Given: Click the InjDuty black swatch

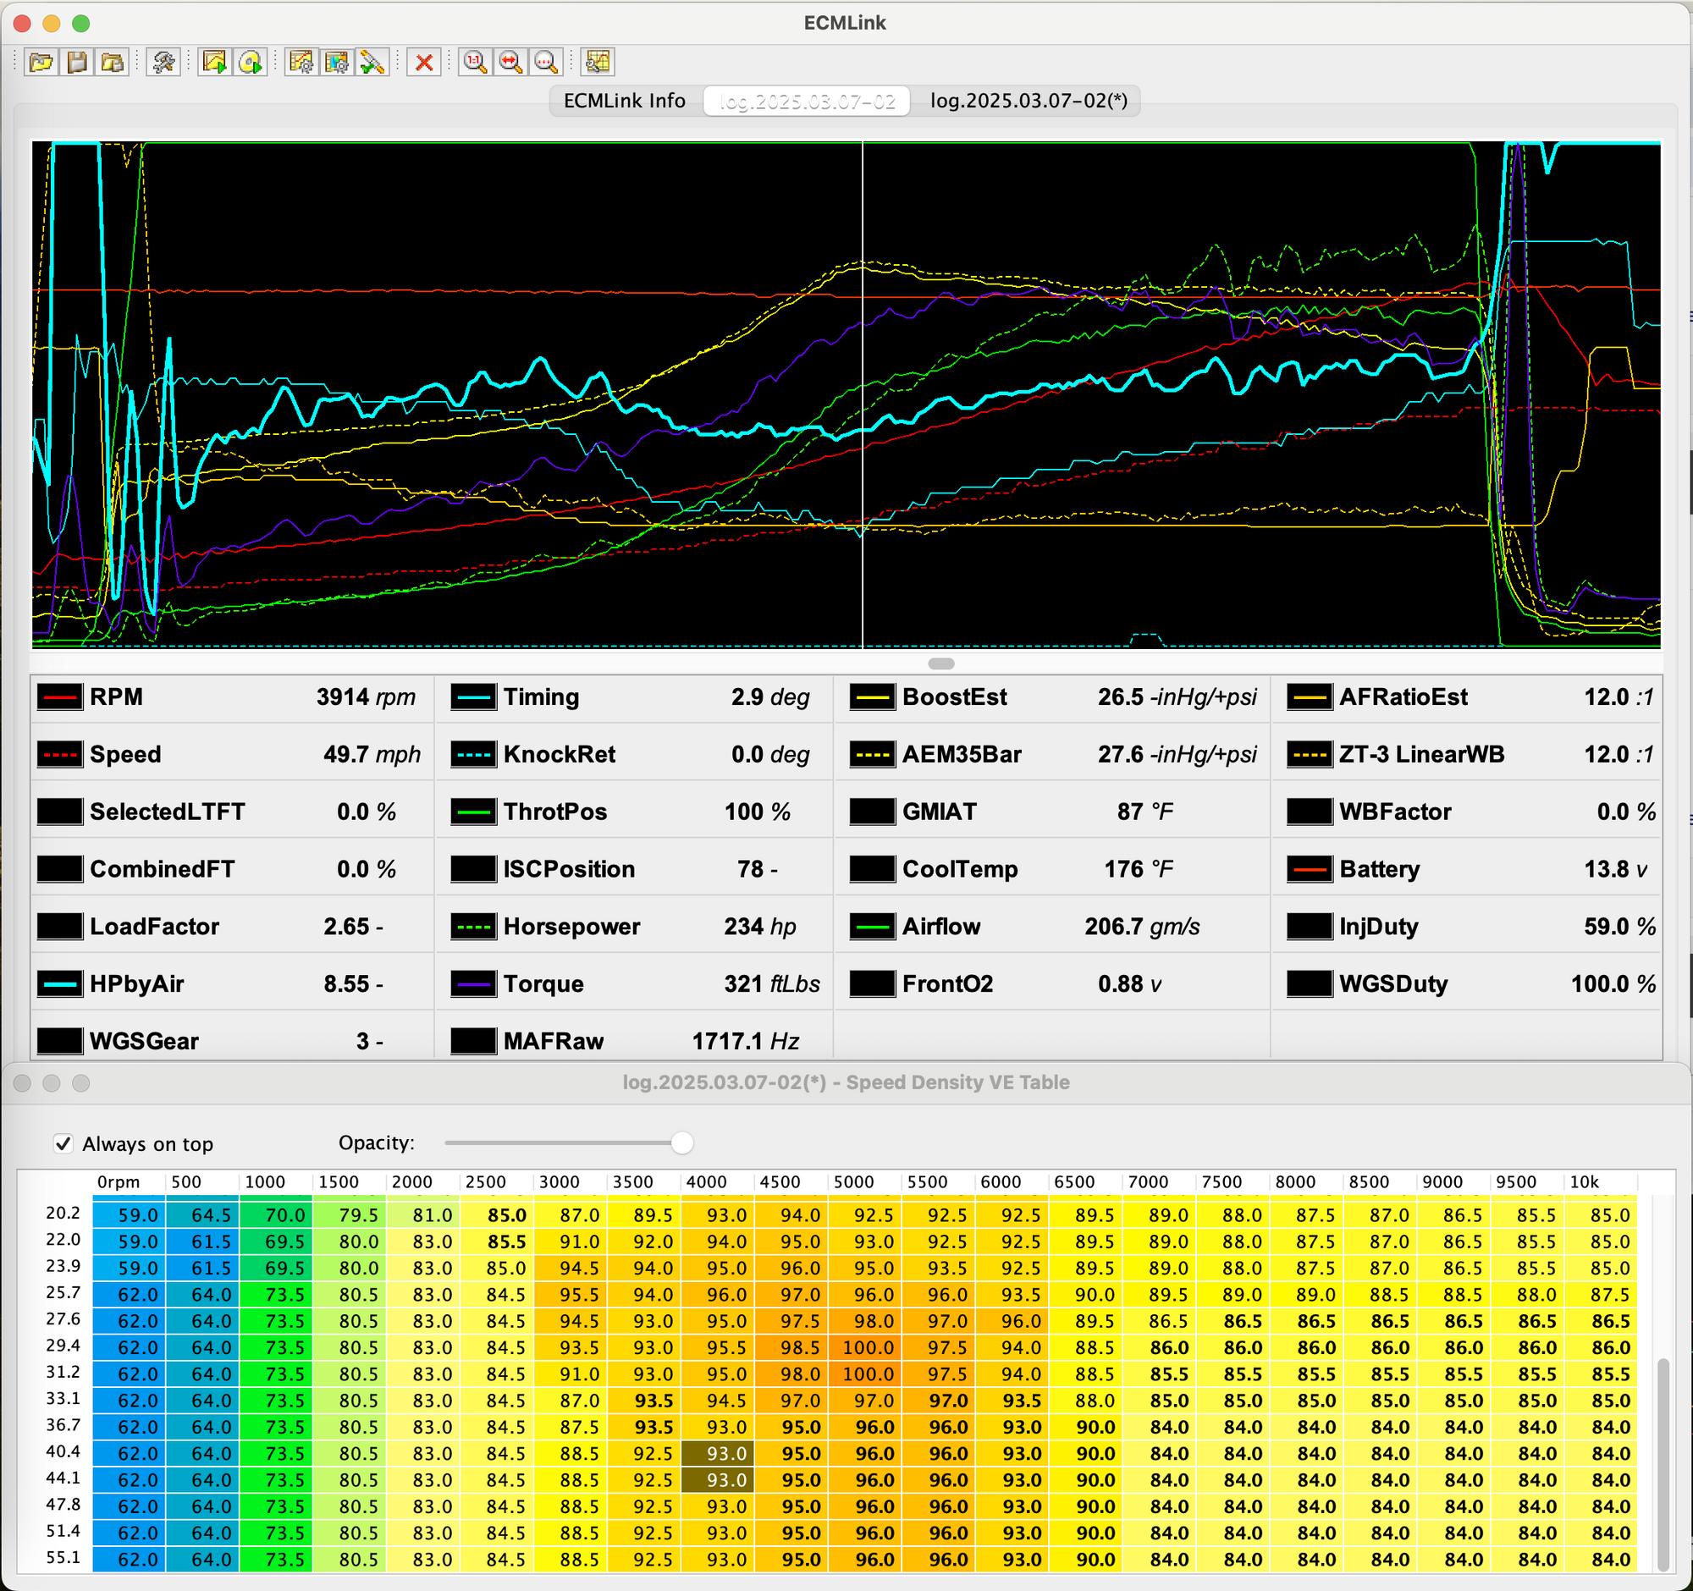Looking at the screenshot, I should click(x=1310, y=926).
